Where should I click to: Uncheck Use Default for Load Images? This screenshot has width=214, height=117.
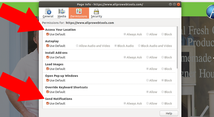coord(47,69)
